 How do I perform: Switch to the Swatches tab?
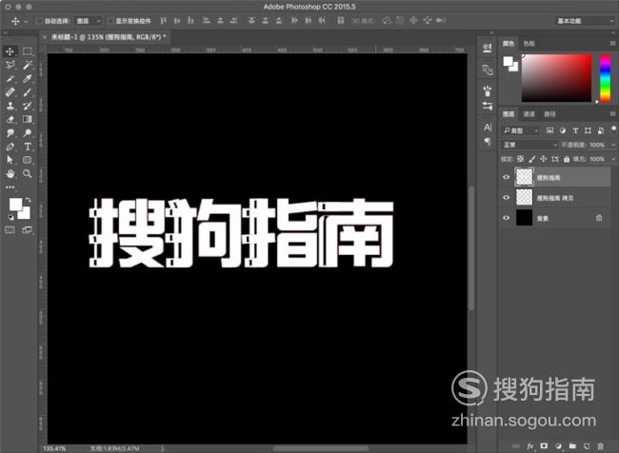coord(529,44)
